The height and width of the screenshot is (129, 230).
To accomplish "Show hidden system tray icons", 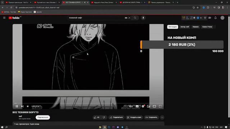I will 202,127.
